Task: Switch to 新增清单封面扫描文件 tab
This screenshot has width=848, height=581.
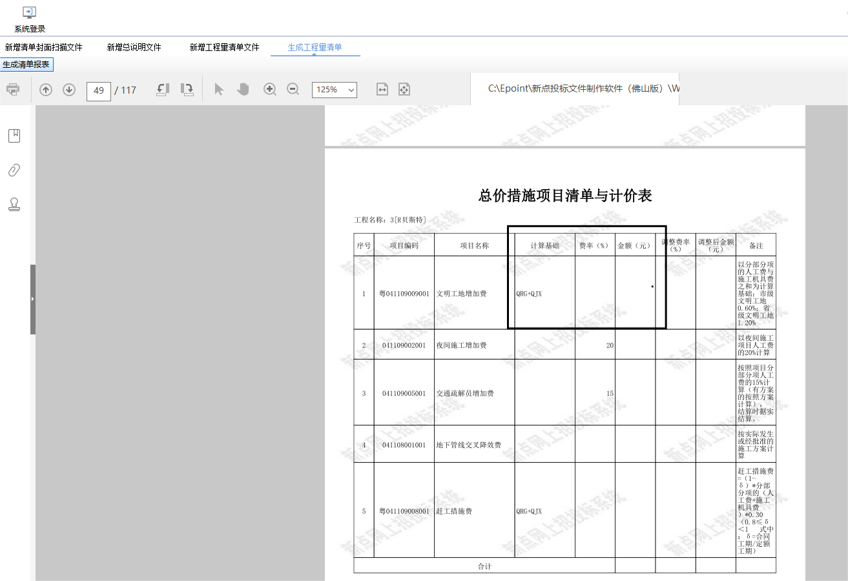Action: coord(44,47)
